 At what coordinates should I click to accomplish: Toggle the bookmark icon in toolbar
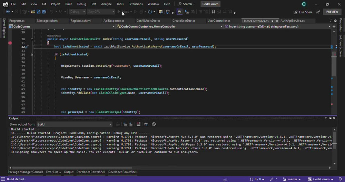213,12
